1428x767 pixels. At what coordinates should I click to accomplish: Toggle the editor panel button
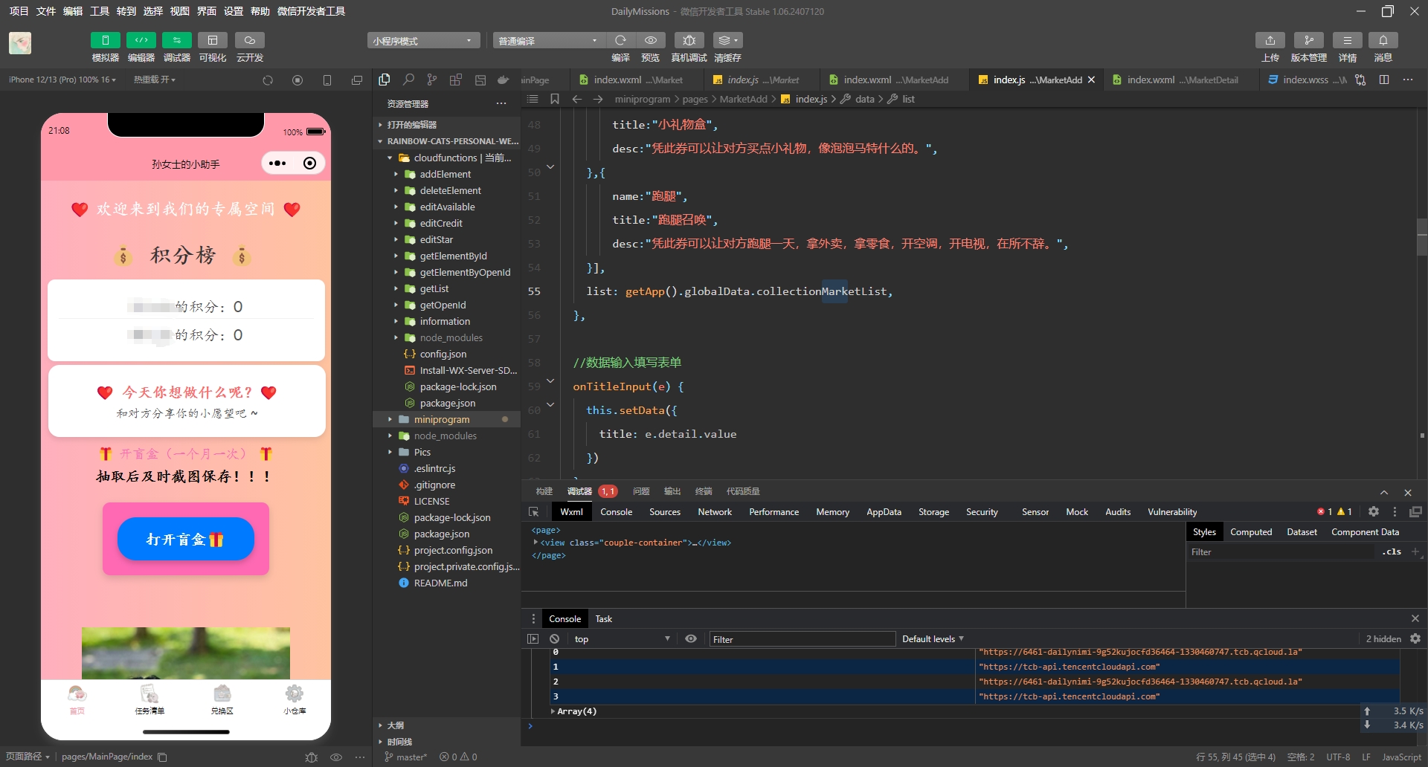click(x=141, y=40)
